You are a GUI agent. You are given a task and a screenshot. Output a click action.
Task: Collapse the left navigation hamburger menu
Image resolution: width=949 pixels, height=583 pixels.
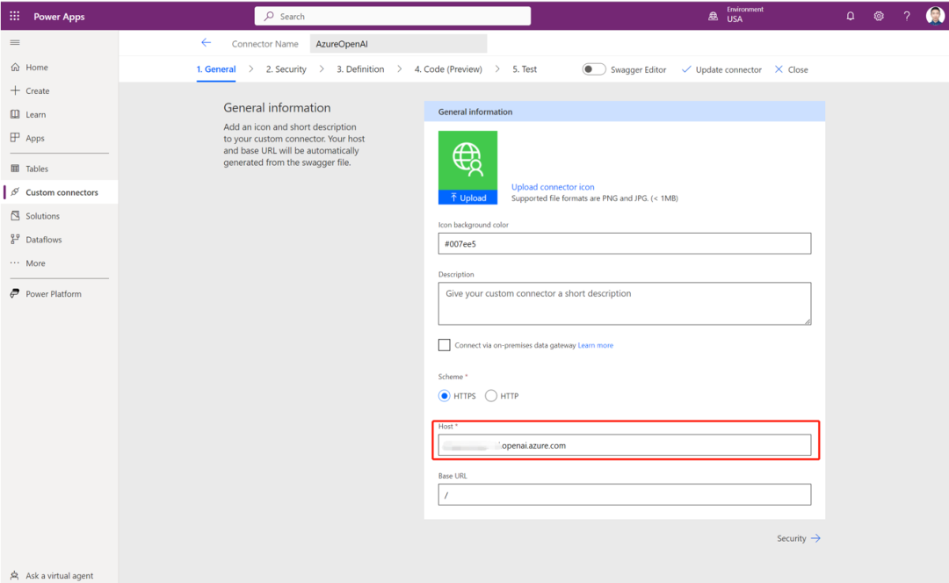point(15,42)
